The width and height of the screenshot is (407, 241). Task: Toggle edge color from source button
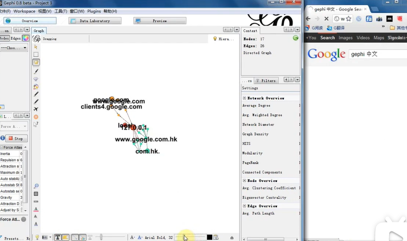(x=82, y=237)
